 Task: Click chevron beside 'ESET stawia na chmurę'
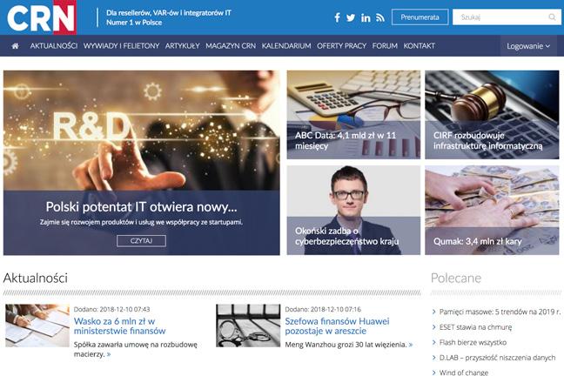pyautogui.click(x=433, y=327)
